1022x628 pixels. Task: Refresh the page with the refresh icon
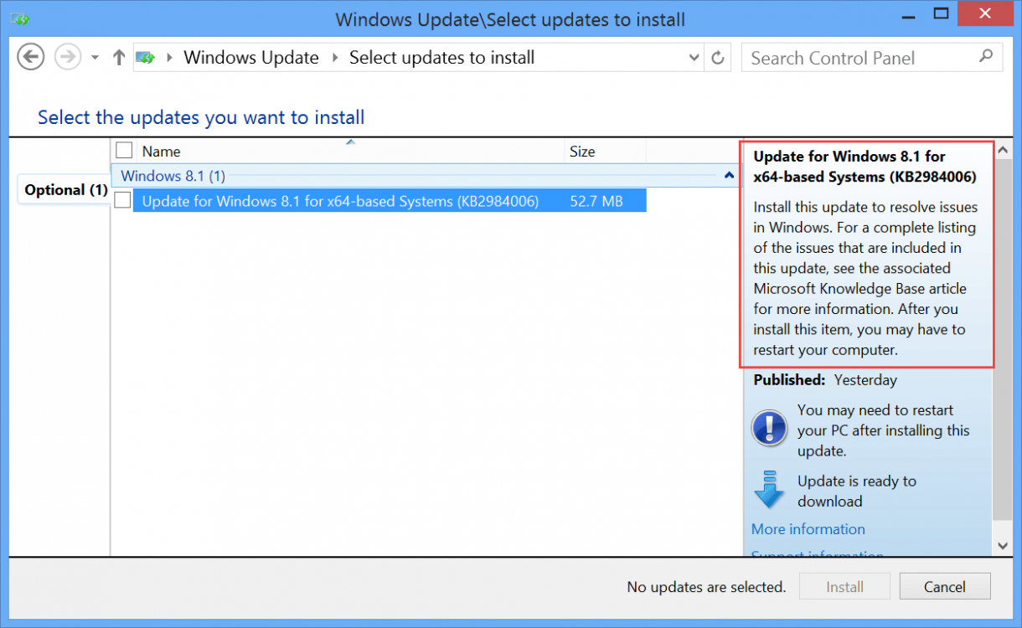coord(718,58)
